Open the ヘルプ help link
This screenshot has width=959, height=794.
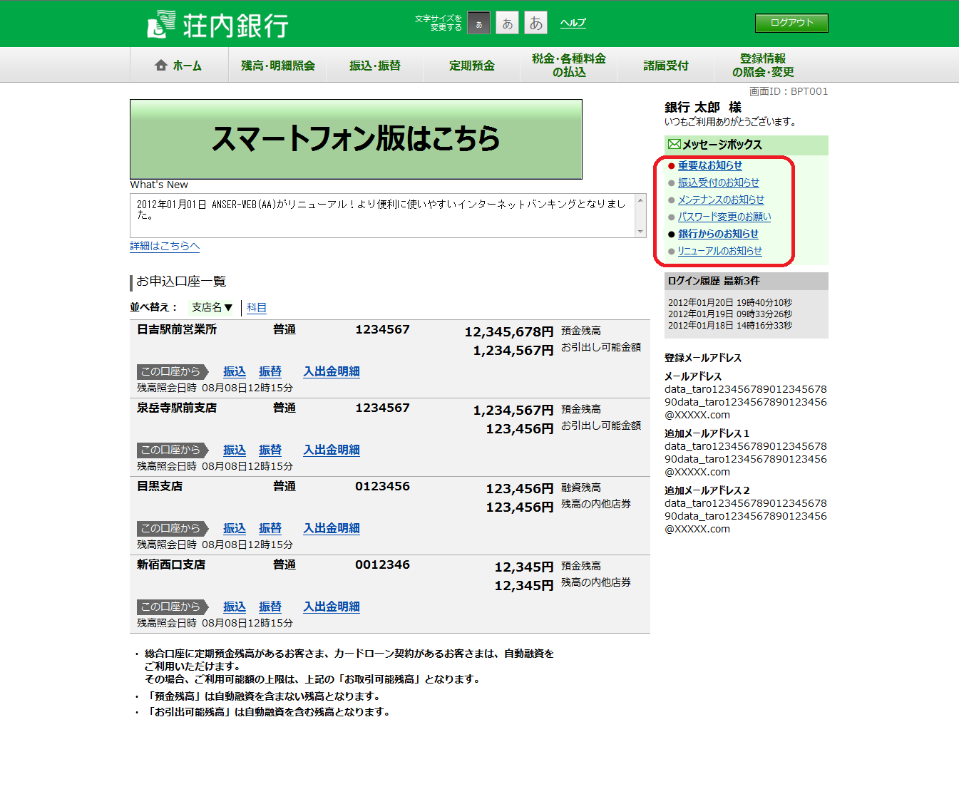[573, 23]
